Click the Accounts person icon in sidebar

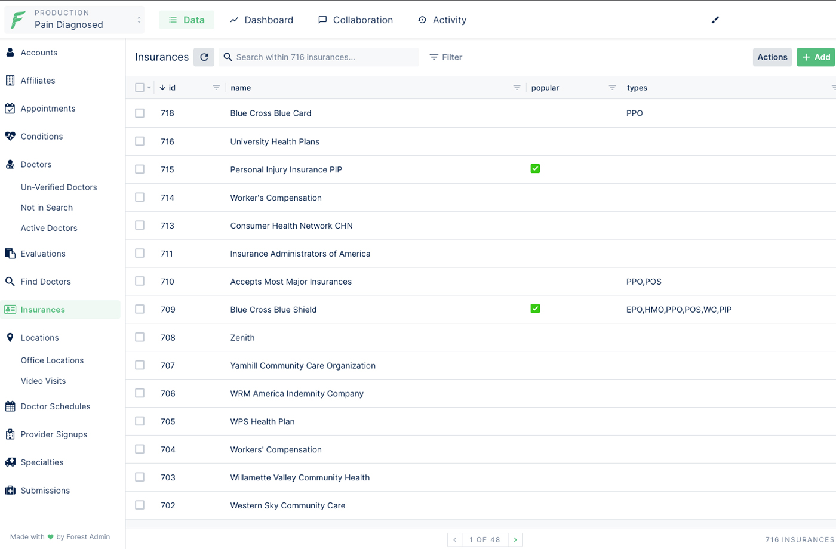point(10,53)
